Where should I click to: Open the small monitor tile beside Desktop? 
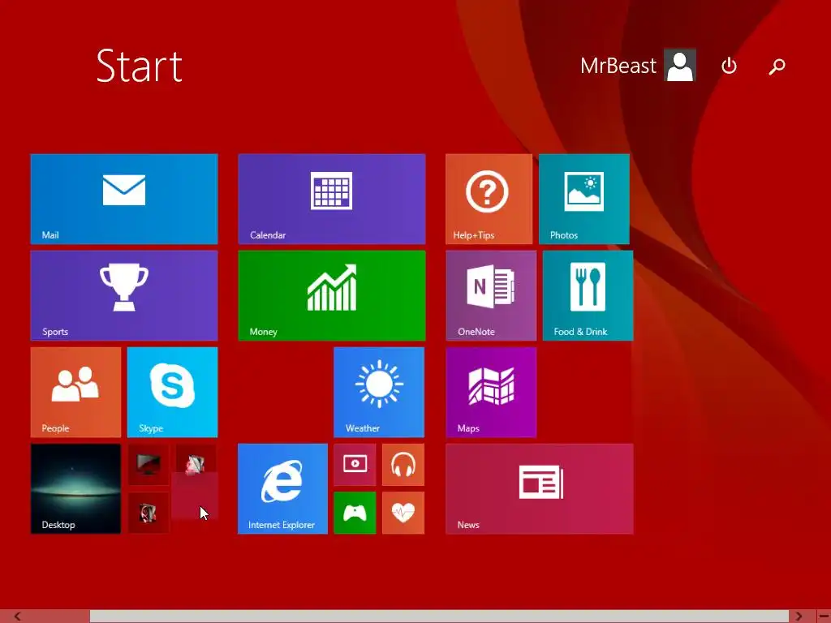[x=149, y=465]
